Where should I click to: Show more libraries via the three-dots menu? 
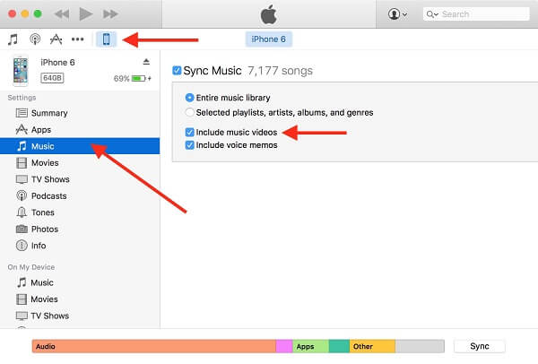pyautogui.click(x=78, y=39)
